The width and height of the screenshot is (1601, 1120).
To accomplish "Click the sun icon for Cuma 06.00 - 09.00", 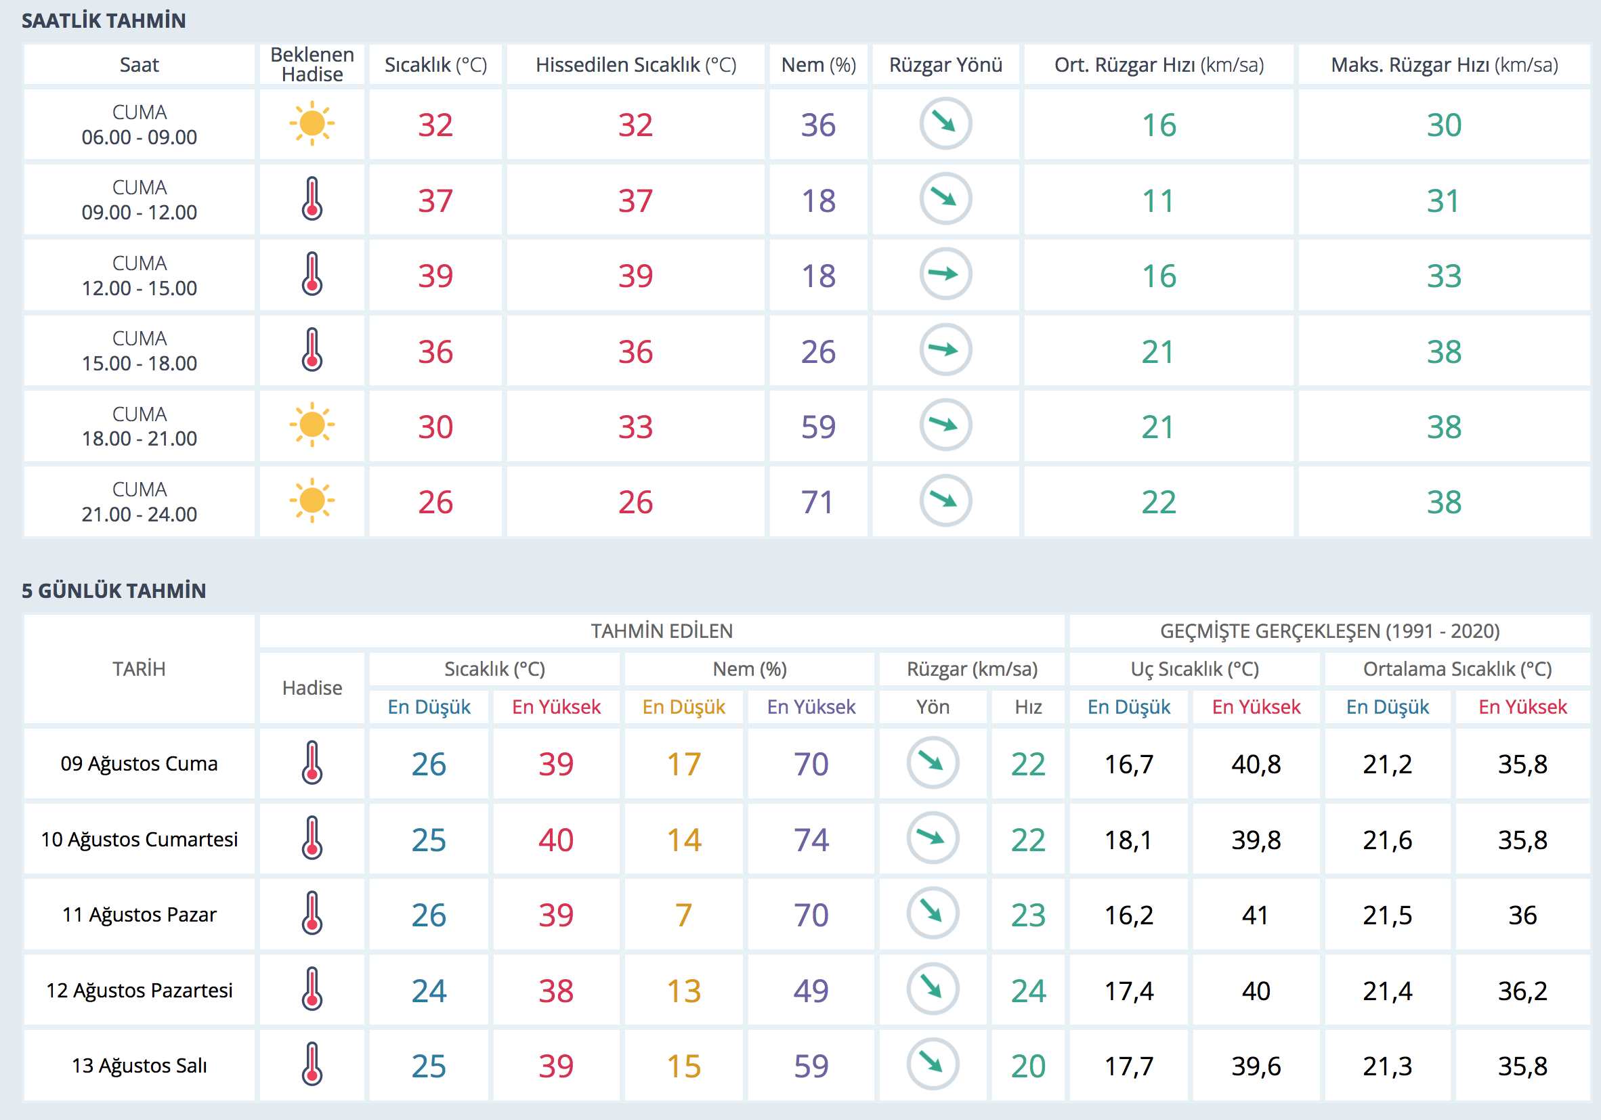I will 312,123.
